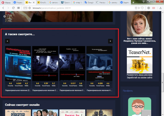This screenshot has height=116, width=164.
Task: Click the 4.6 IMDb rating
Action: coord(108,84)
